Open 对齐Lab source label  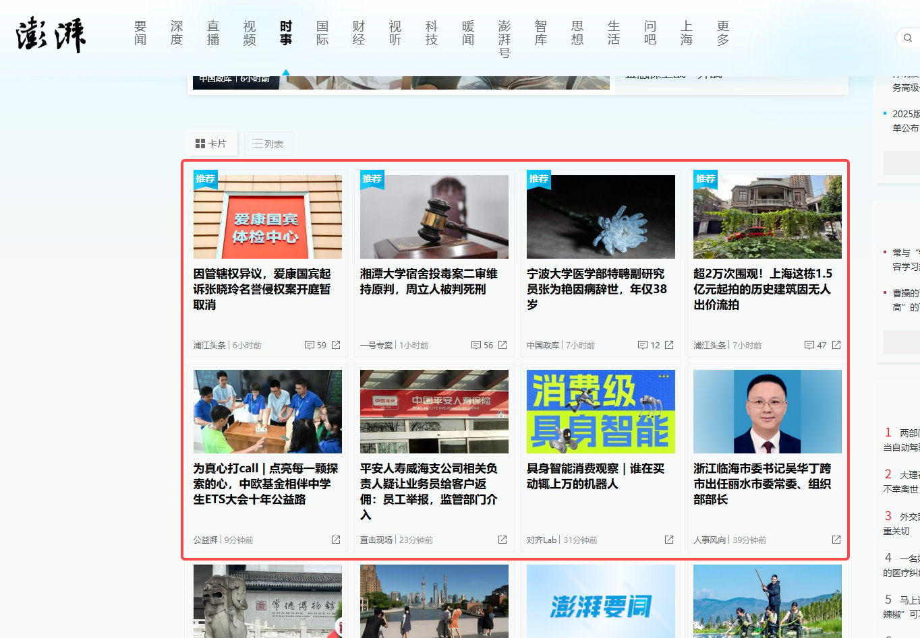coord(542,540)
